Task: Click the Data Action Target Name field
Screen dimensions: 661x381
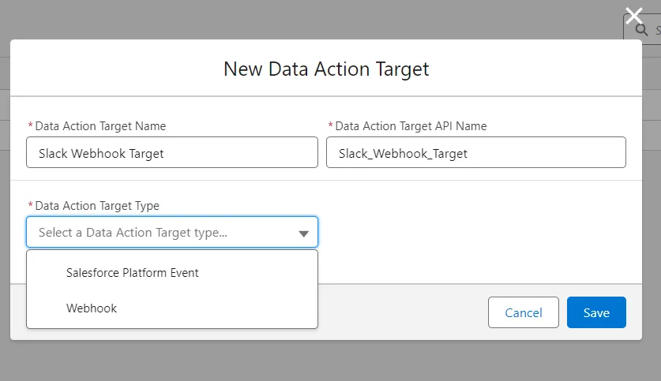Action: click(x=172, y=153)
